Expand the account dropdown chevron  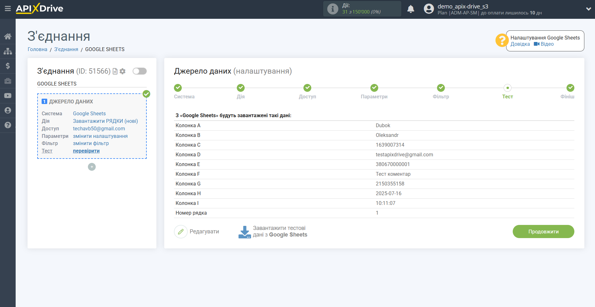click(x=588, y=9)
